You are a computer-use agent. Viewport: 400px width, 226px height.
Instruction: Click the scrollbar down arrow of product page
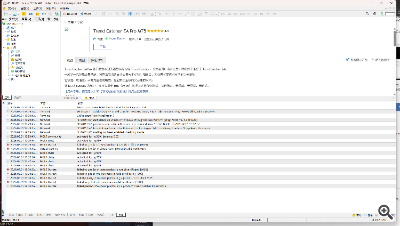[x=395, y=94]
